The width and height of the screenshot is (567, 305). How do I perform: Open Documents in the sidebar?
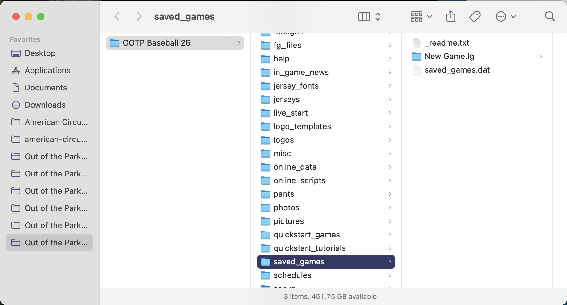[x=50, y=88]
